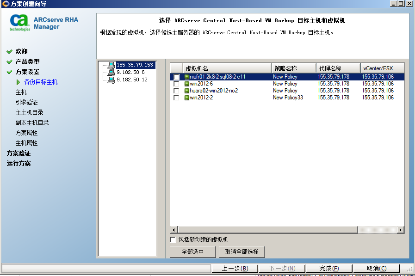Click green checkmark next to 方案设置
This screenshot has height=276, width=415.
point(10,72)
